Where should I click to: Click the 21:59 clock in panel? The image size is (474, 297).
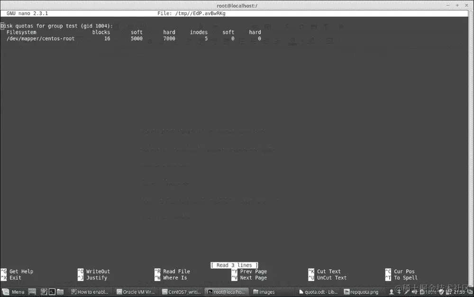pyautogui.click(x=459, y=292)
